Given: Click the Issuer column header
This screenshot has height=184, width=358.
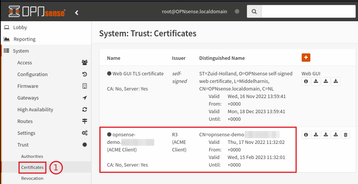Looking at the screenshot, I should (x=179, y=58).
